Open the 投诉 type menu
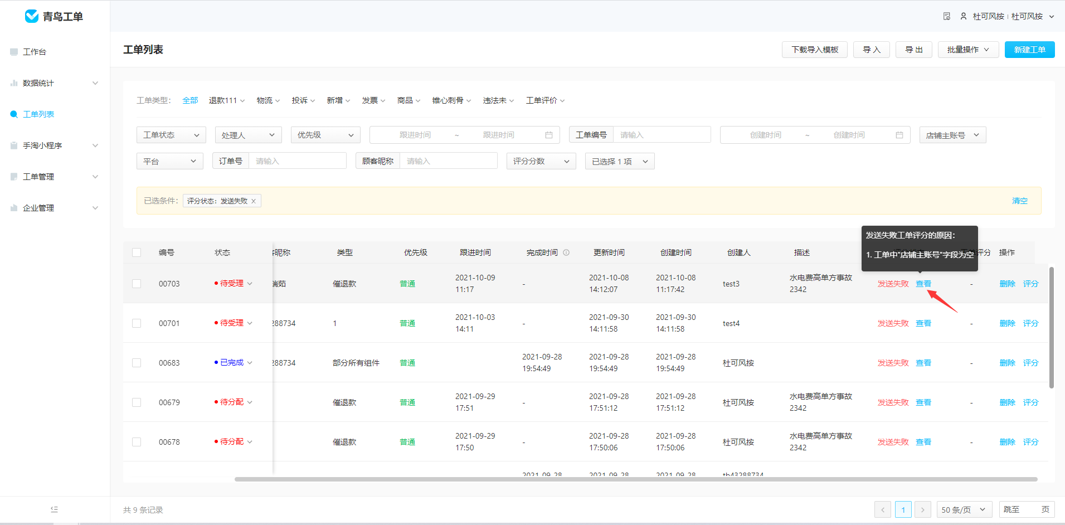 [303, 100]
